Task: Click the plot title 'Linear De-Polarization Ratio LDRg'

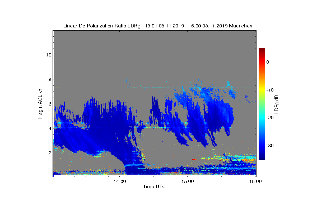Action: click(x=102, y=26)
